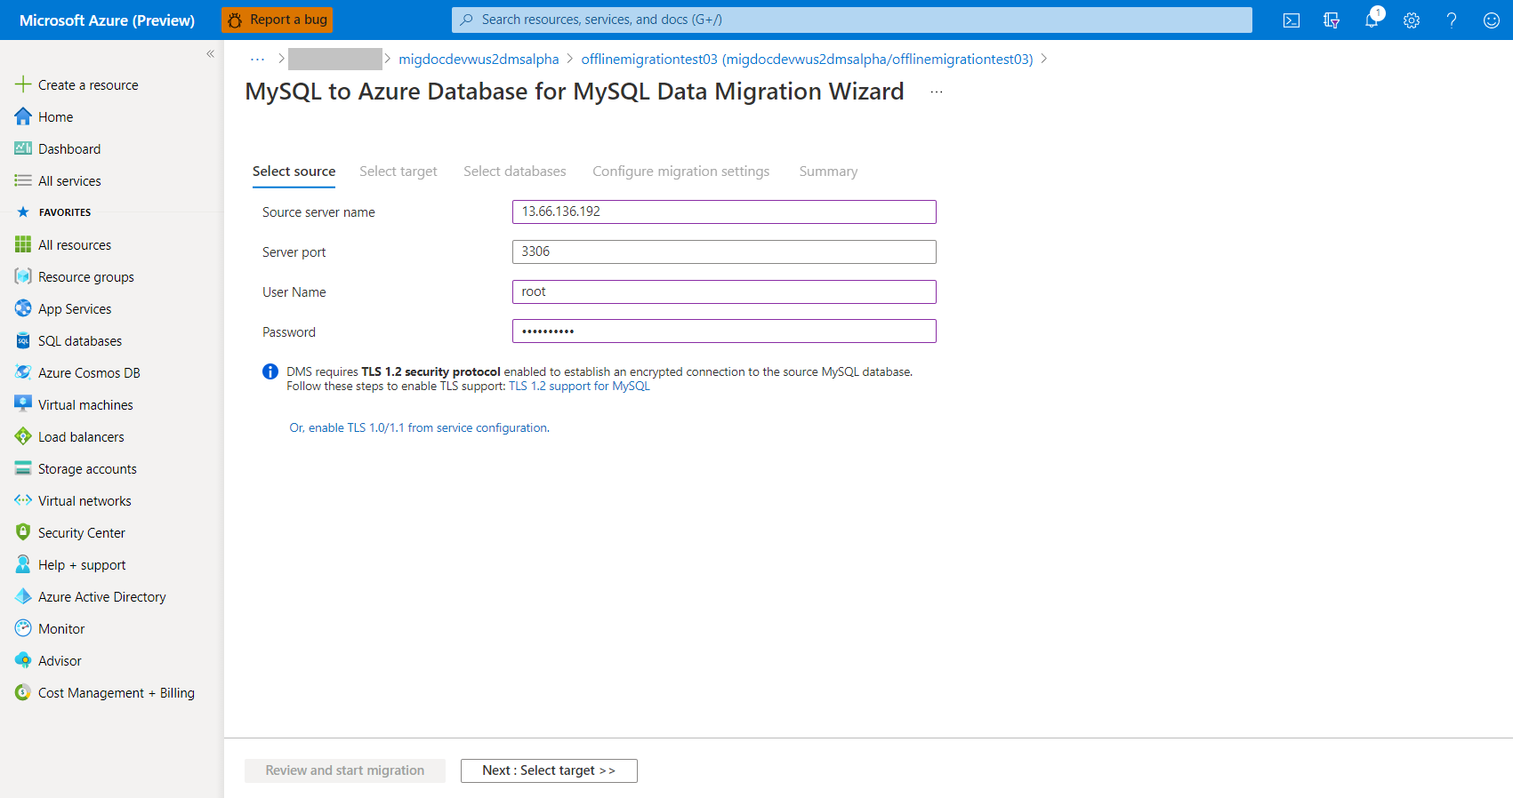Click the Report a bug button

point(278,20)
